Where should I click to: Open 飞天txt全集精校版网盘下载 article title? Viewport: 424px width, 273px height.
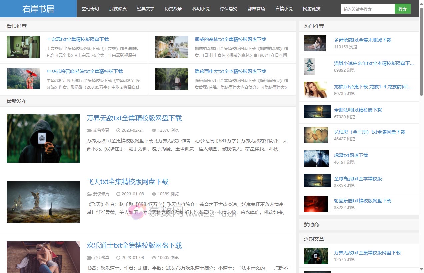[127, 182]
